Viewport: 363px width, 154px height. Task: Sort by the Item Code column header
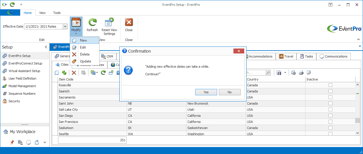coord(92,79)
